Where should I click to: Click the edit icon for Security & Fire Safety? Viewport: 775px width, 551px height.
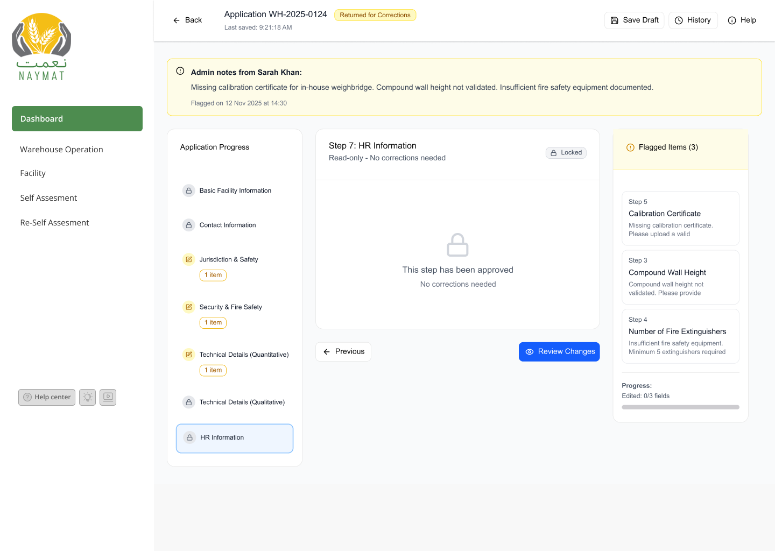[189, 307]
